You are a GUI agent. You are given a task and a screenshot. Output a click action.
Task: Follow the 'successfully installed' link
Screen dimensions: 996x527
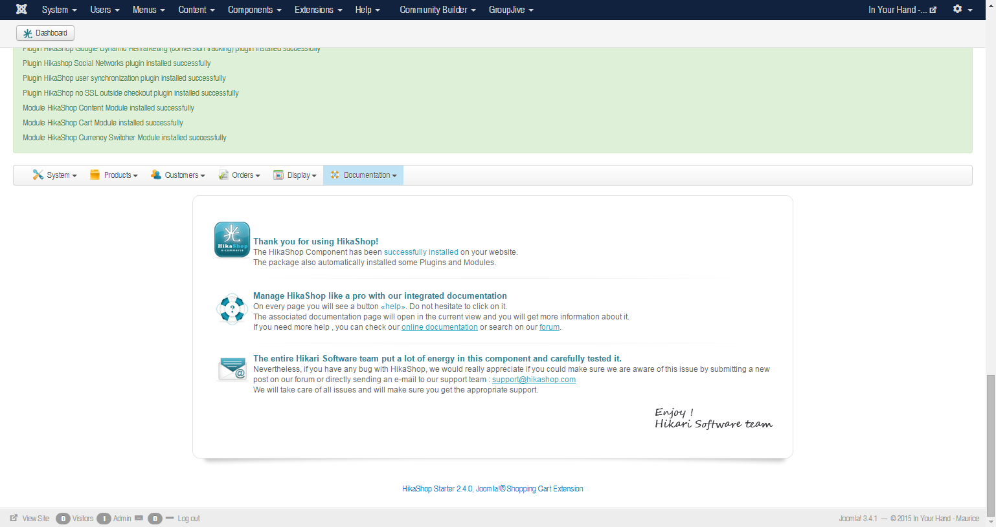[x=421, y=252]
